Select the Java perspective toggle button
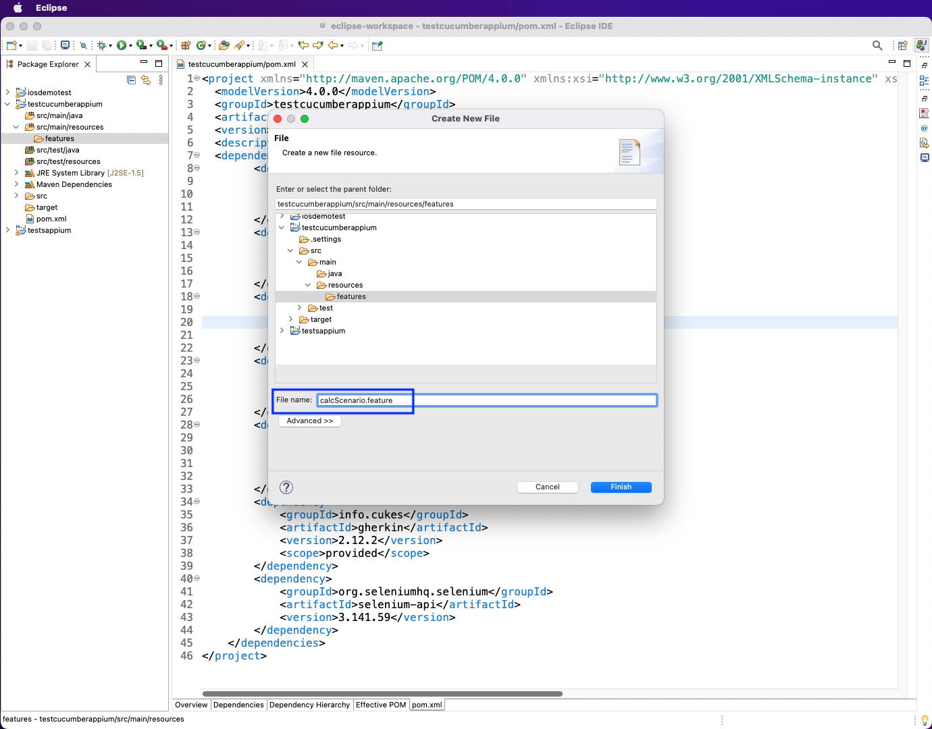This screenshot has height=729, width=932. (x=921, y=46)
